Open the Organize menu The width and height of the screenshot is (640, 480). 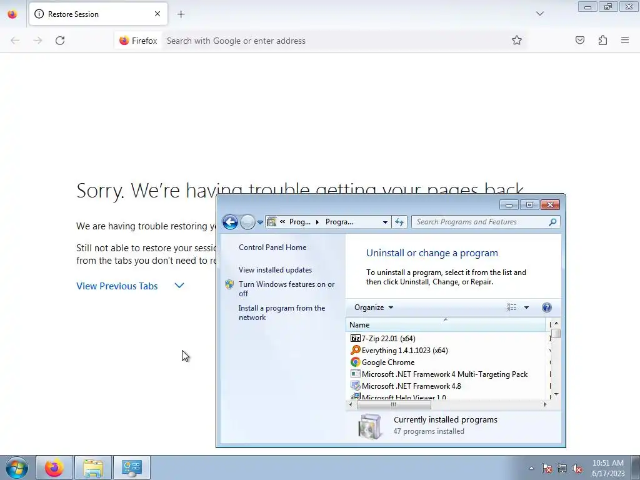[x=374, y=307]
